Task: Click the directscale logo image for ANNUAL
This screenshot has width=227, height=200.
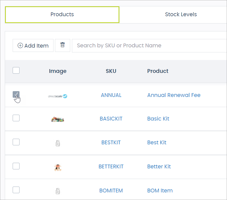Action: pos(58,96)
